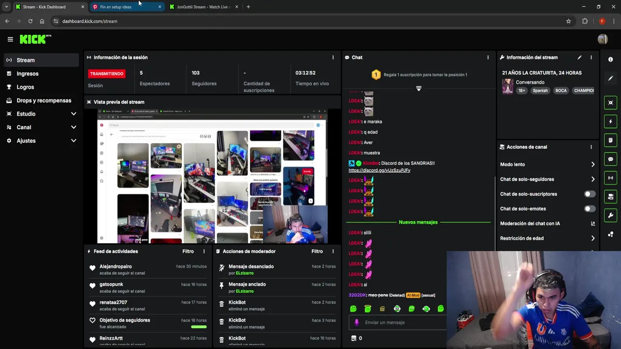Select the green broadcast signal icon on the right rail

point(610,178)
